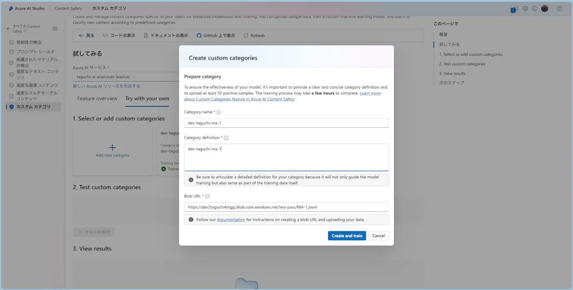573x290 pixels.
Task: Click the すべての Content Safety へ link
Action: pyautogui.click(x=27, y=29)
